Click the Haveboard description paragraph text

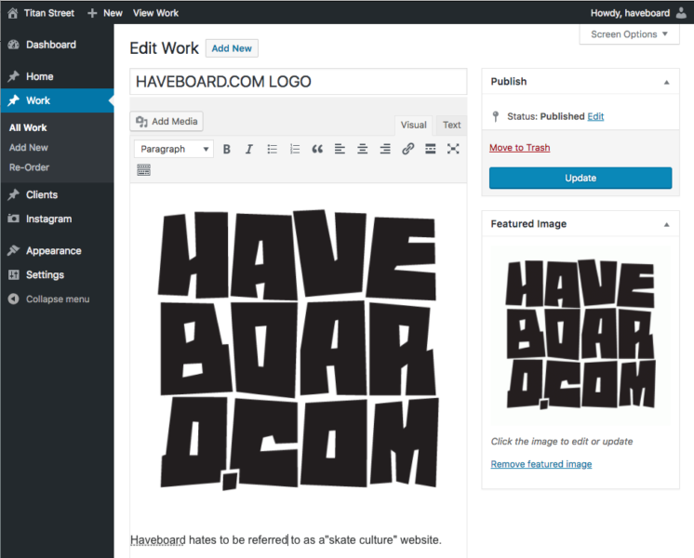(286, 539)
